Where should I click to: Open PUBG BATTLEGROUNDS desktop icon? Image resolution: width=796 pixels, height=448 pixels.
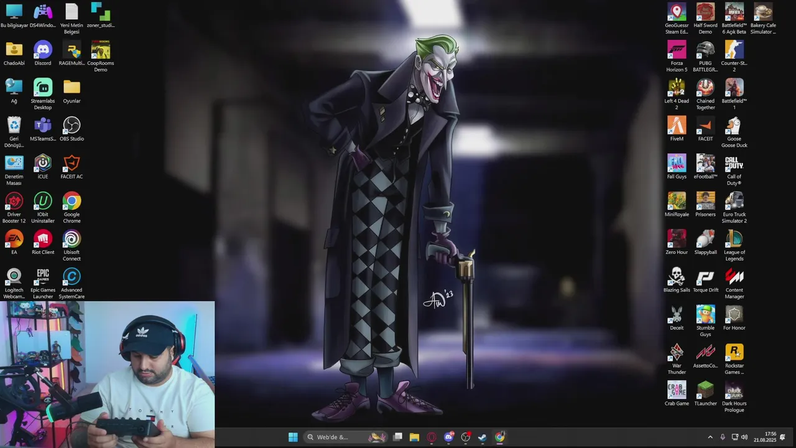tap(705, 57)
